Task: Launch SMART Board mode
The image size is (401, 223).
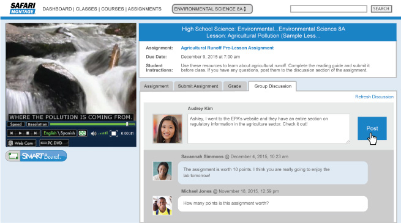Action: (x=36, y=156)
